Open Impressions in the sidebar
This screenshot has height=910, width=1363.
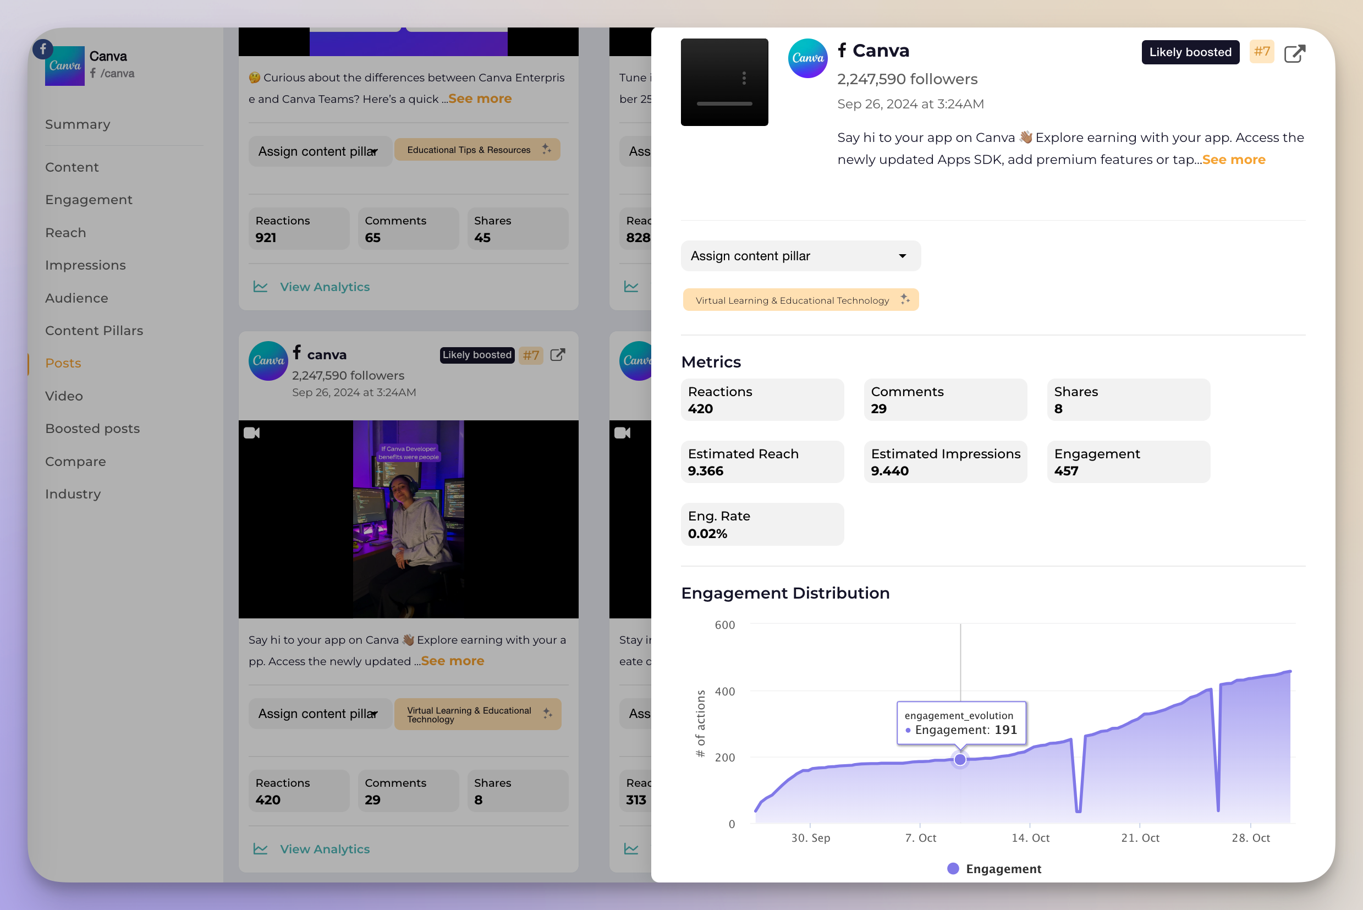coord(85,265)
